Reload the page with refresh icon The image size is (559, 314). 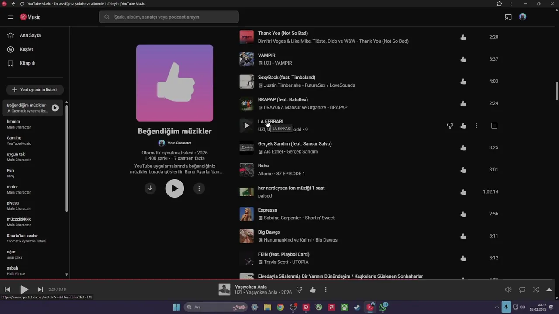point(22,4)
